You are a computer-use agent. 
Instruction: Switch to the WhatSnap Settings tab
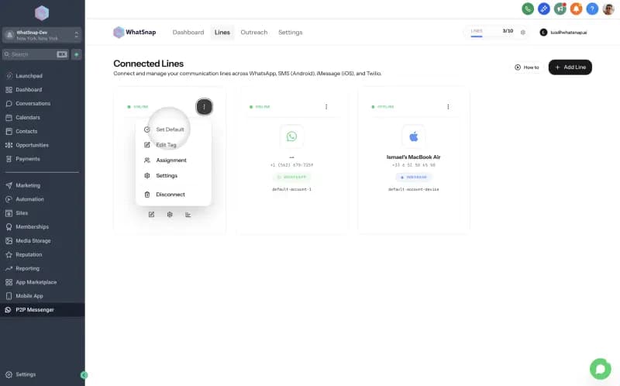click(x=290, y=33)
